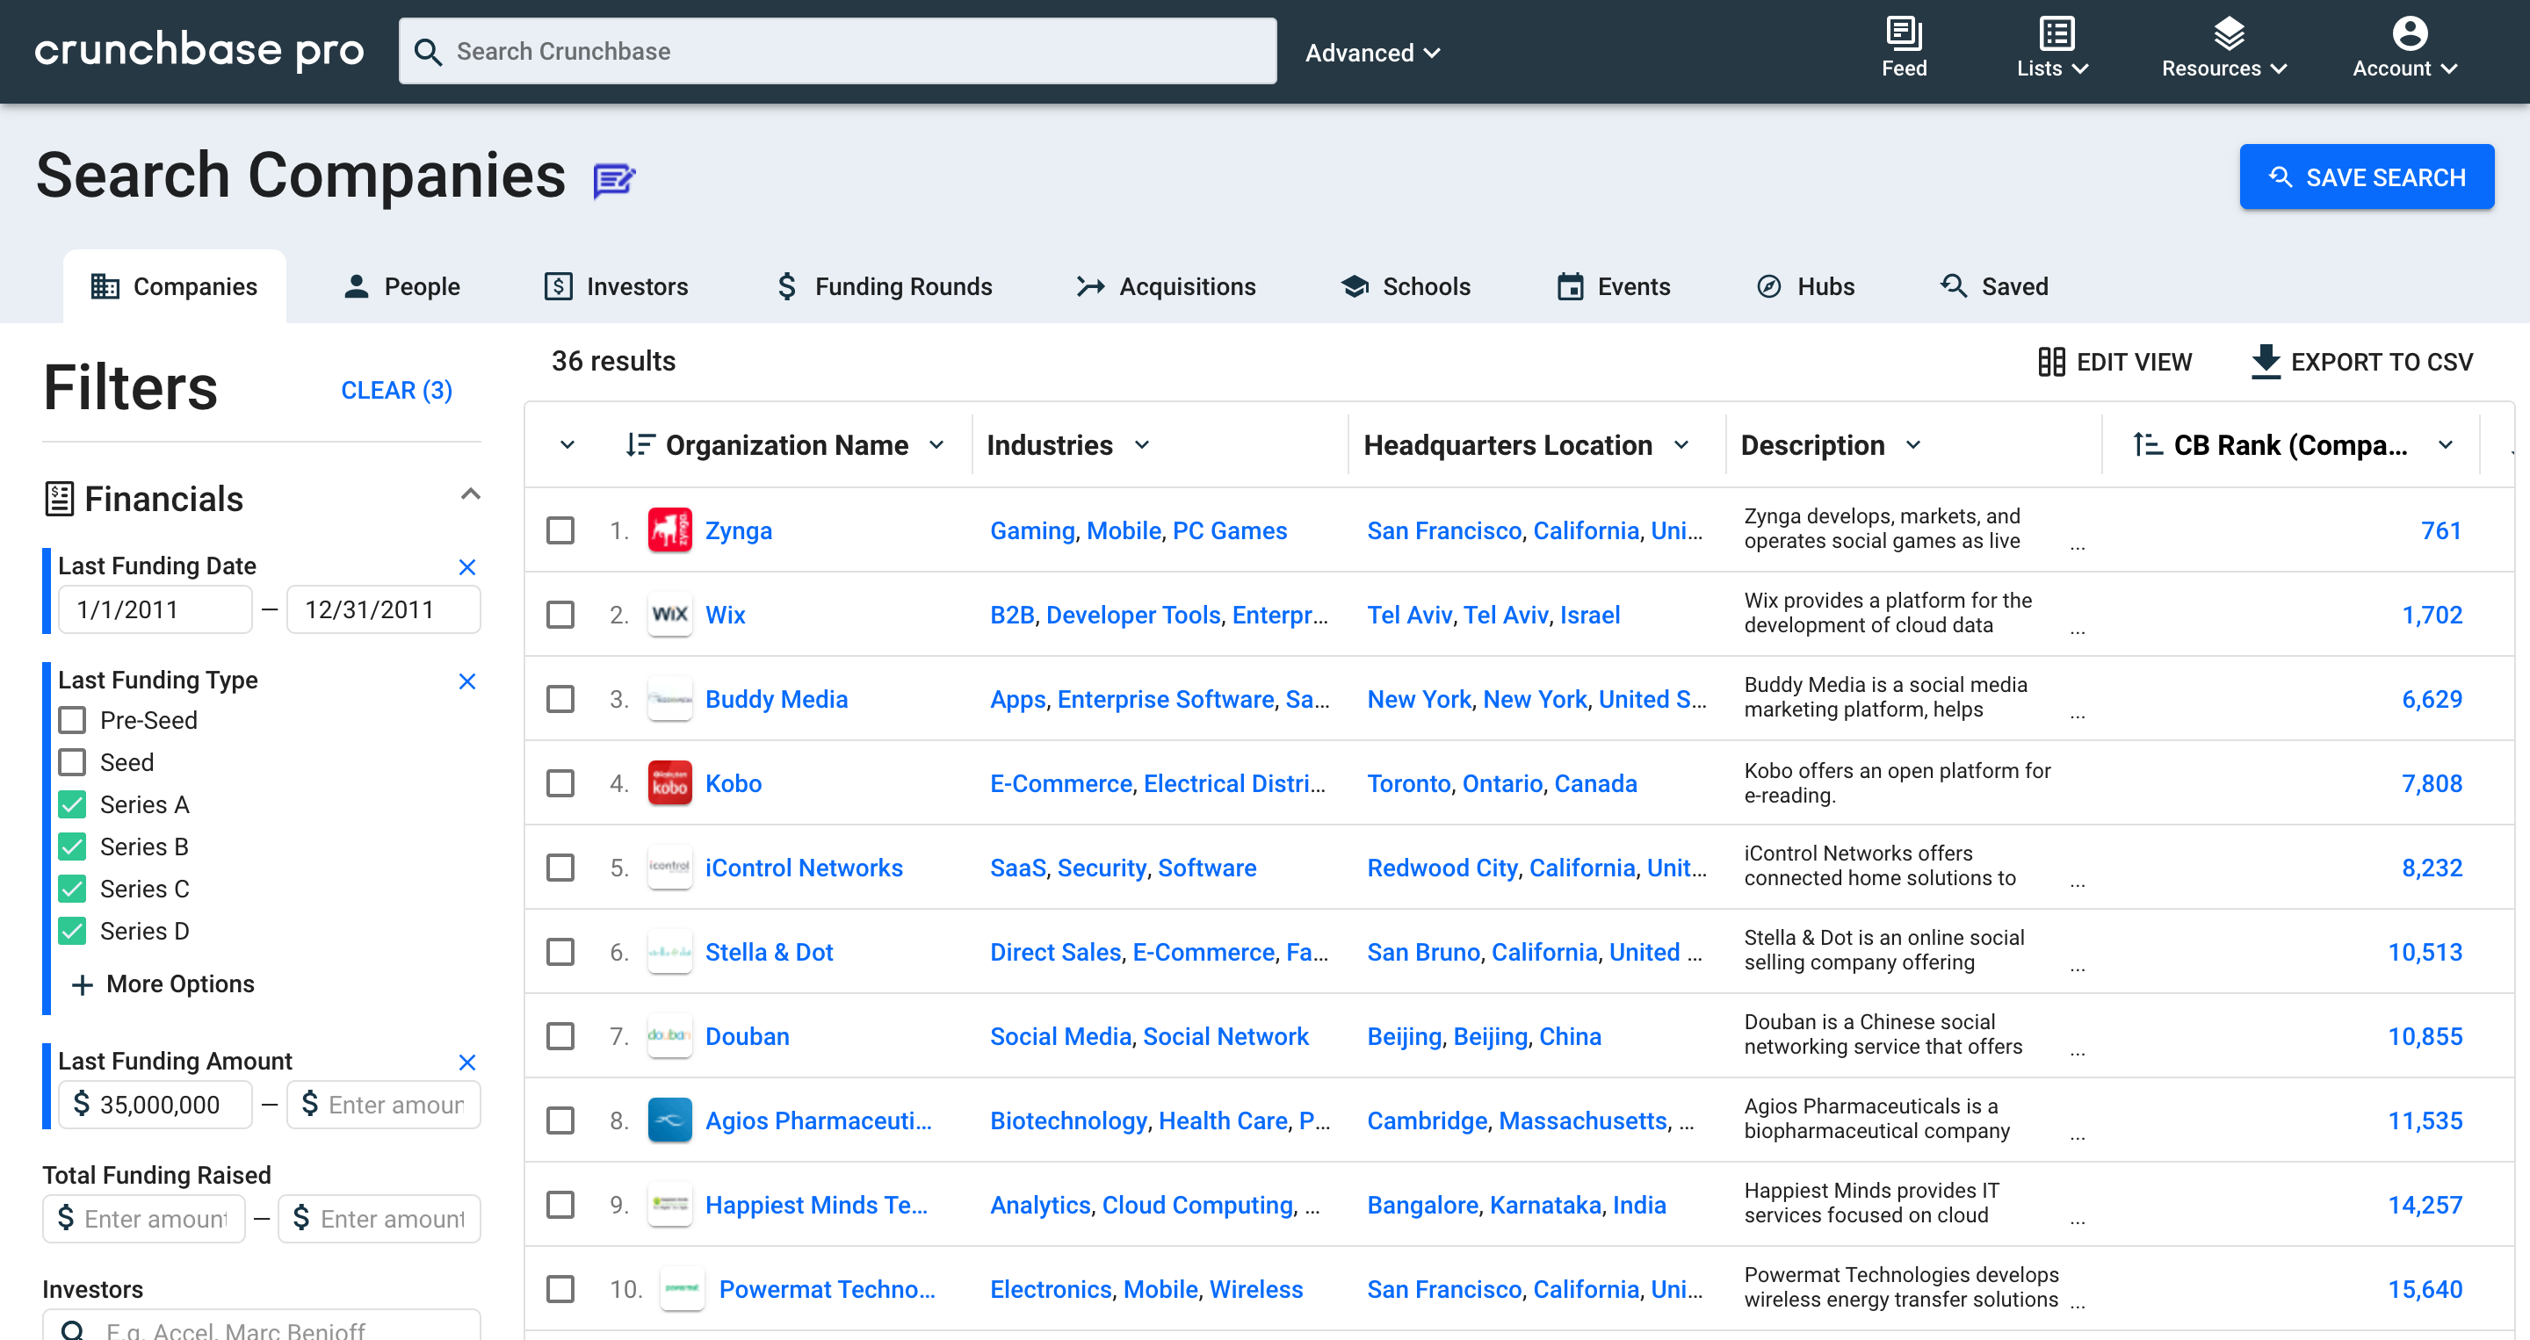Screen dimensions: 2530x1340
Task: Click Export to CSV
Action: coord(2362,361)
